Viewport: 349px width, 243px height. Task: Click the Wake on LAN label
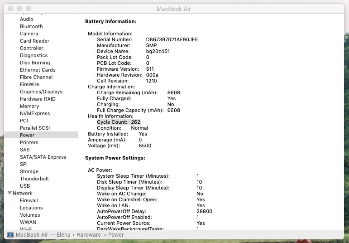(113, 205)
